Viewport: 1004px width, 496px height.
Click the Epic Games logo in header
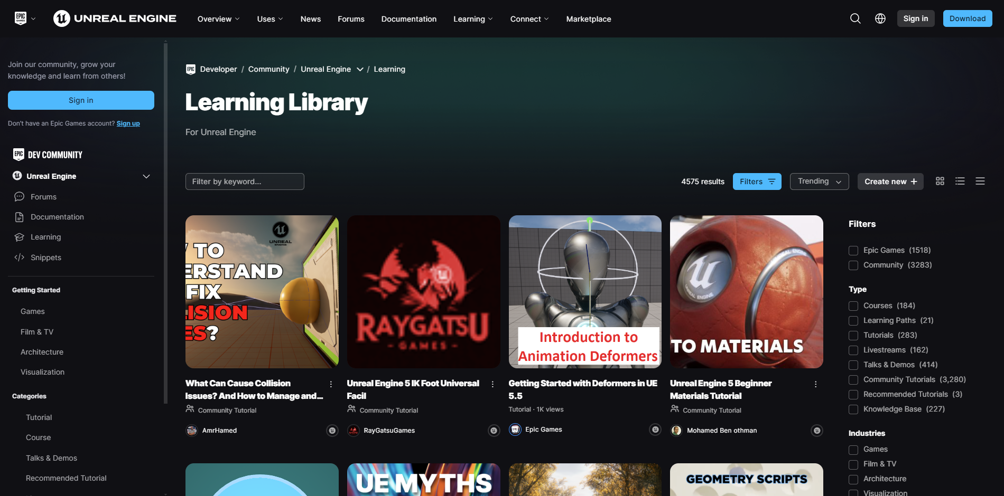click(20, 18)
